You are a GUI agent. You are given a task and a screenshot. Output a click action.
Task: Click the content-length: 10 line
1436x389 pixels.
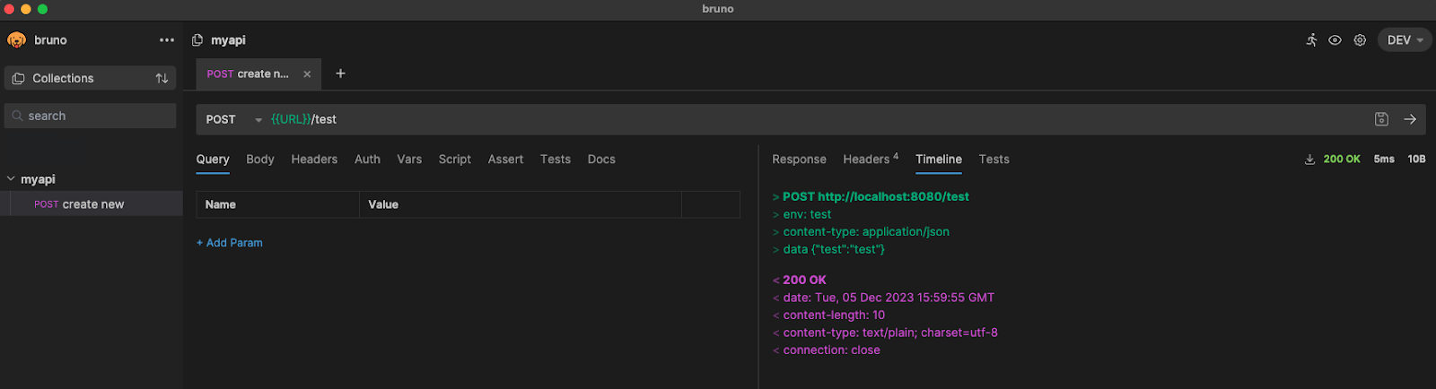pos(828,315)
